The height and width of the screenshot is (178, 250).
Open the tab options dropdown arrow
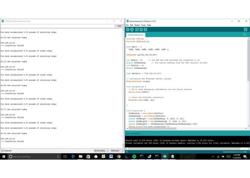coord(245,35)
